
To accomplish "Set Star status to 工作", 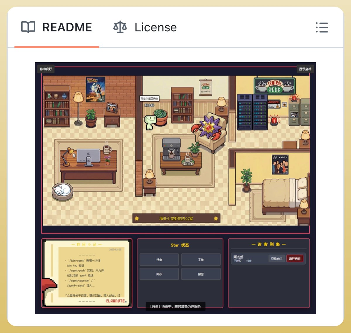I will coord(201,260).
